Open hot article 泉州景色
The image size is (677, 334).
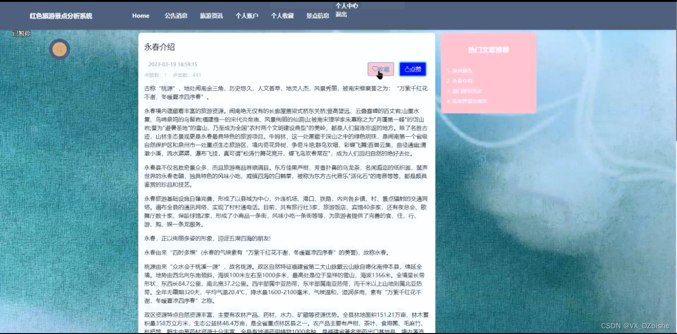tap(462, 71)
